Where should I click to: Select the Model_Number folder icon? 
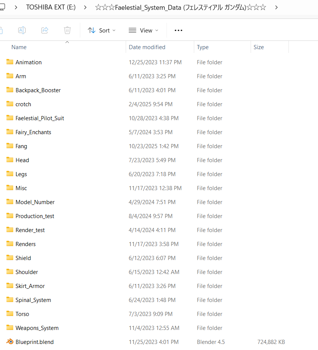[x=9, y=202]
